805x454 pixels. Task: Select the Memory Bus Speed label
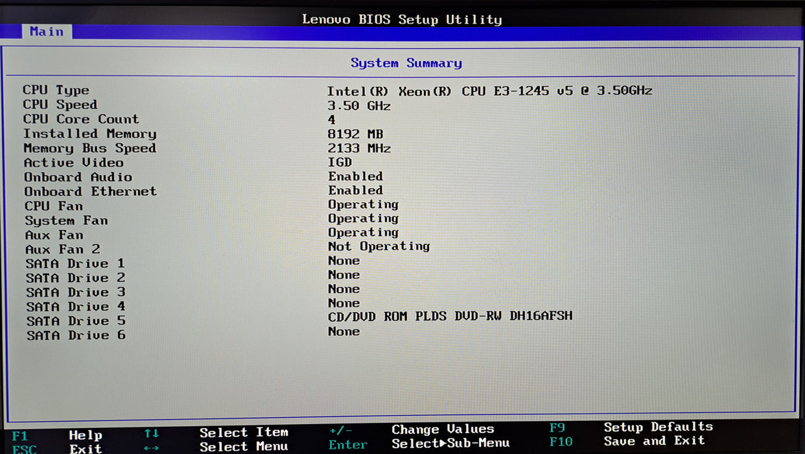(90, 148)
